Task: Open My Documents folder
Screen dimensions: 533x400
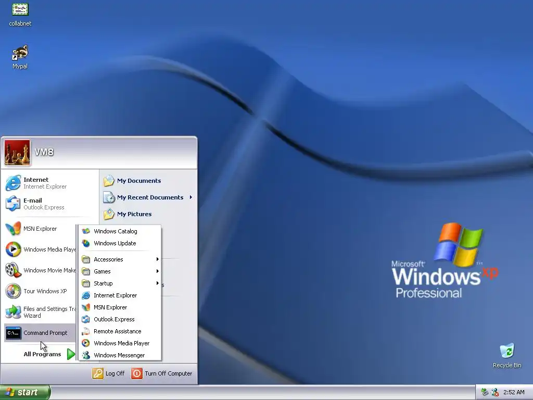Action: [148, 181]
